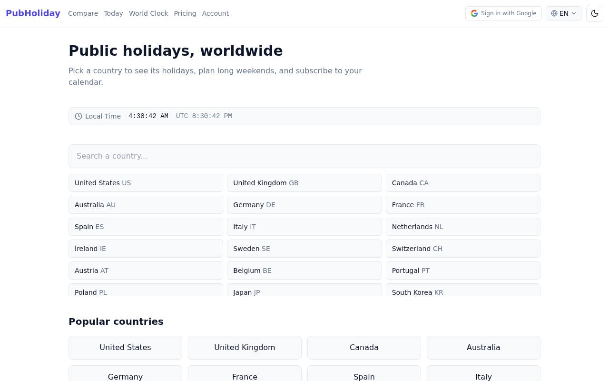The height and width of the screenshot is (381, 609).
Task: Click the UTC 8:30:42 PM time
Action: click(204, 116)
